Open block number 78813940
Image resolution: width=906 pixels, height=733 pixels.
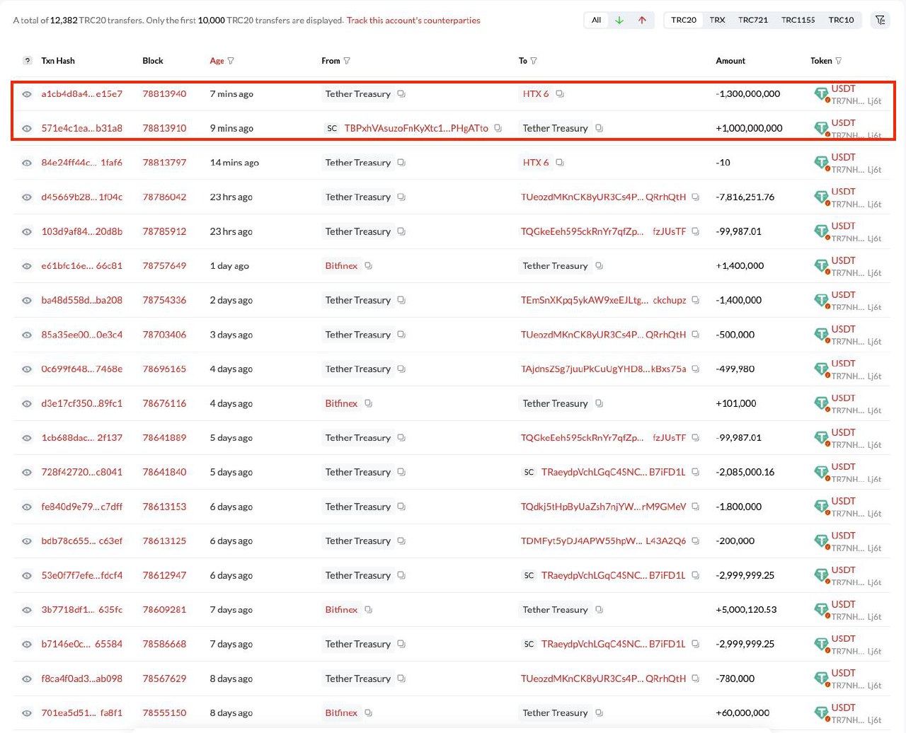[x=164, y=94]
